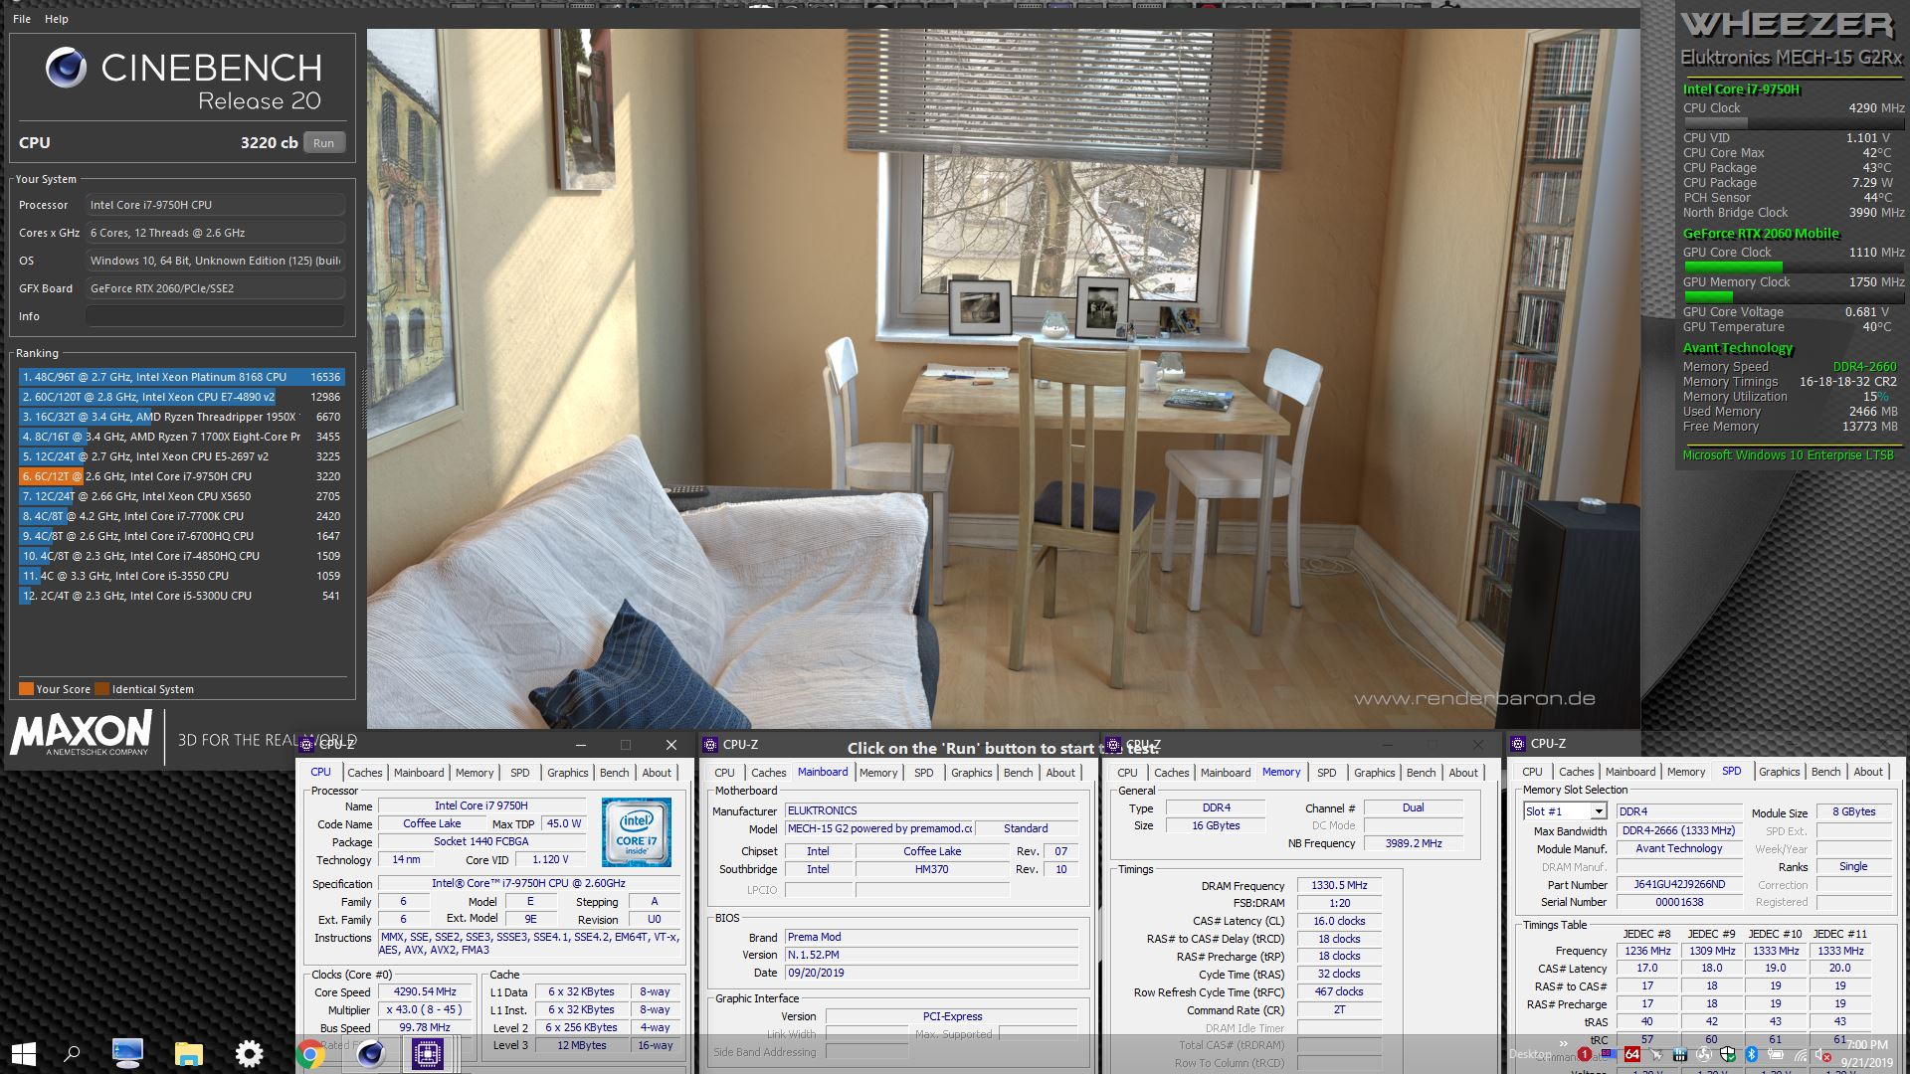The image size is (1910, 1074).
Task: Click the Processor field showing Intel Core i7-9750H CPU
Action: click(x=215, y=205)
